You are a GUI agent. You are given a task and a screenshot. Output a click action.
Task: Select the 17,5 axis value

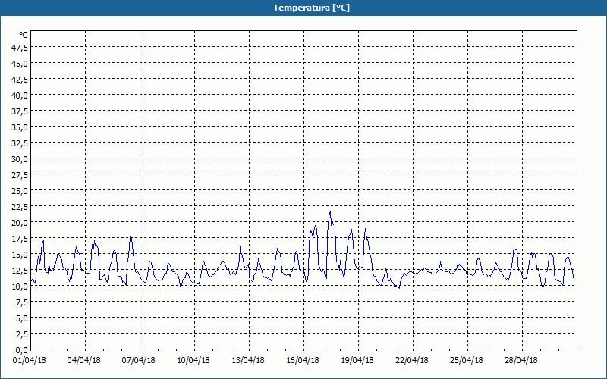pos(20,239)
